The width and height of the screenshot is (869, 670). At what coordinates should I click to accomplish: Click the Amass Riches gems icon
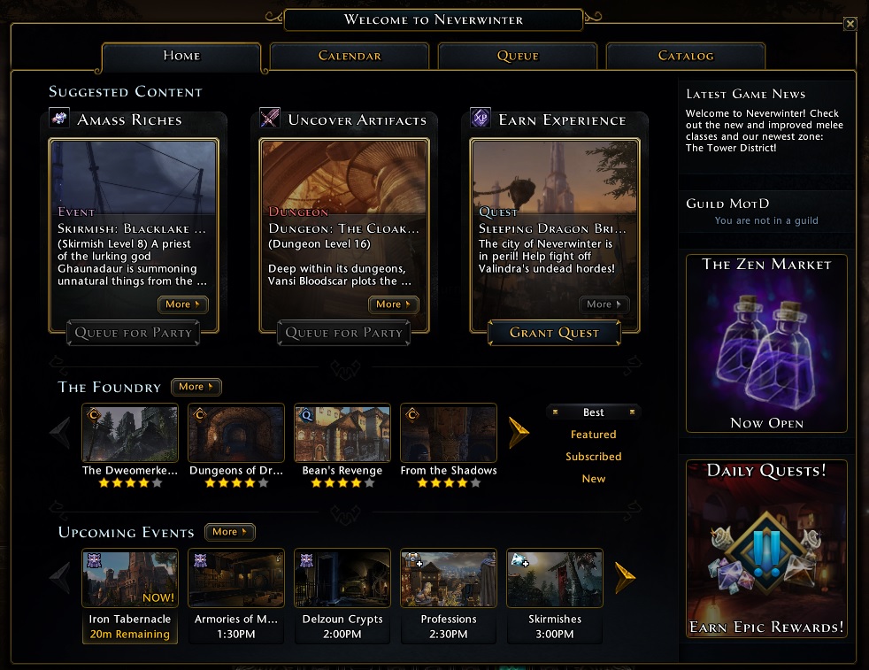click(59, 118)
